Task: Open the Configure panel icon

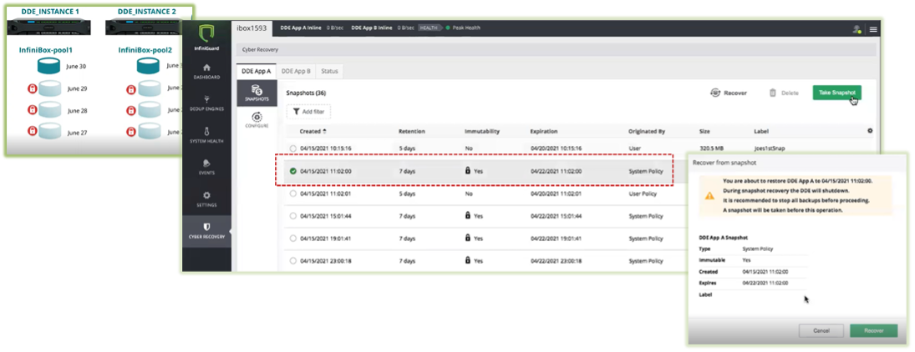Action: 257,119
